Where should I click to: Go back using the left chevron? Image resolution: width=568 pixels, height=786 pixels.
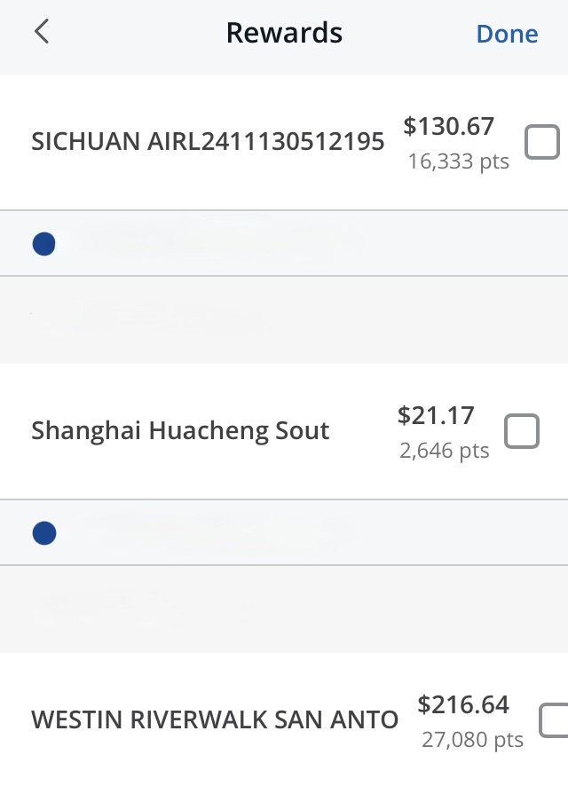pyautogui.click(x=41, y=33)
